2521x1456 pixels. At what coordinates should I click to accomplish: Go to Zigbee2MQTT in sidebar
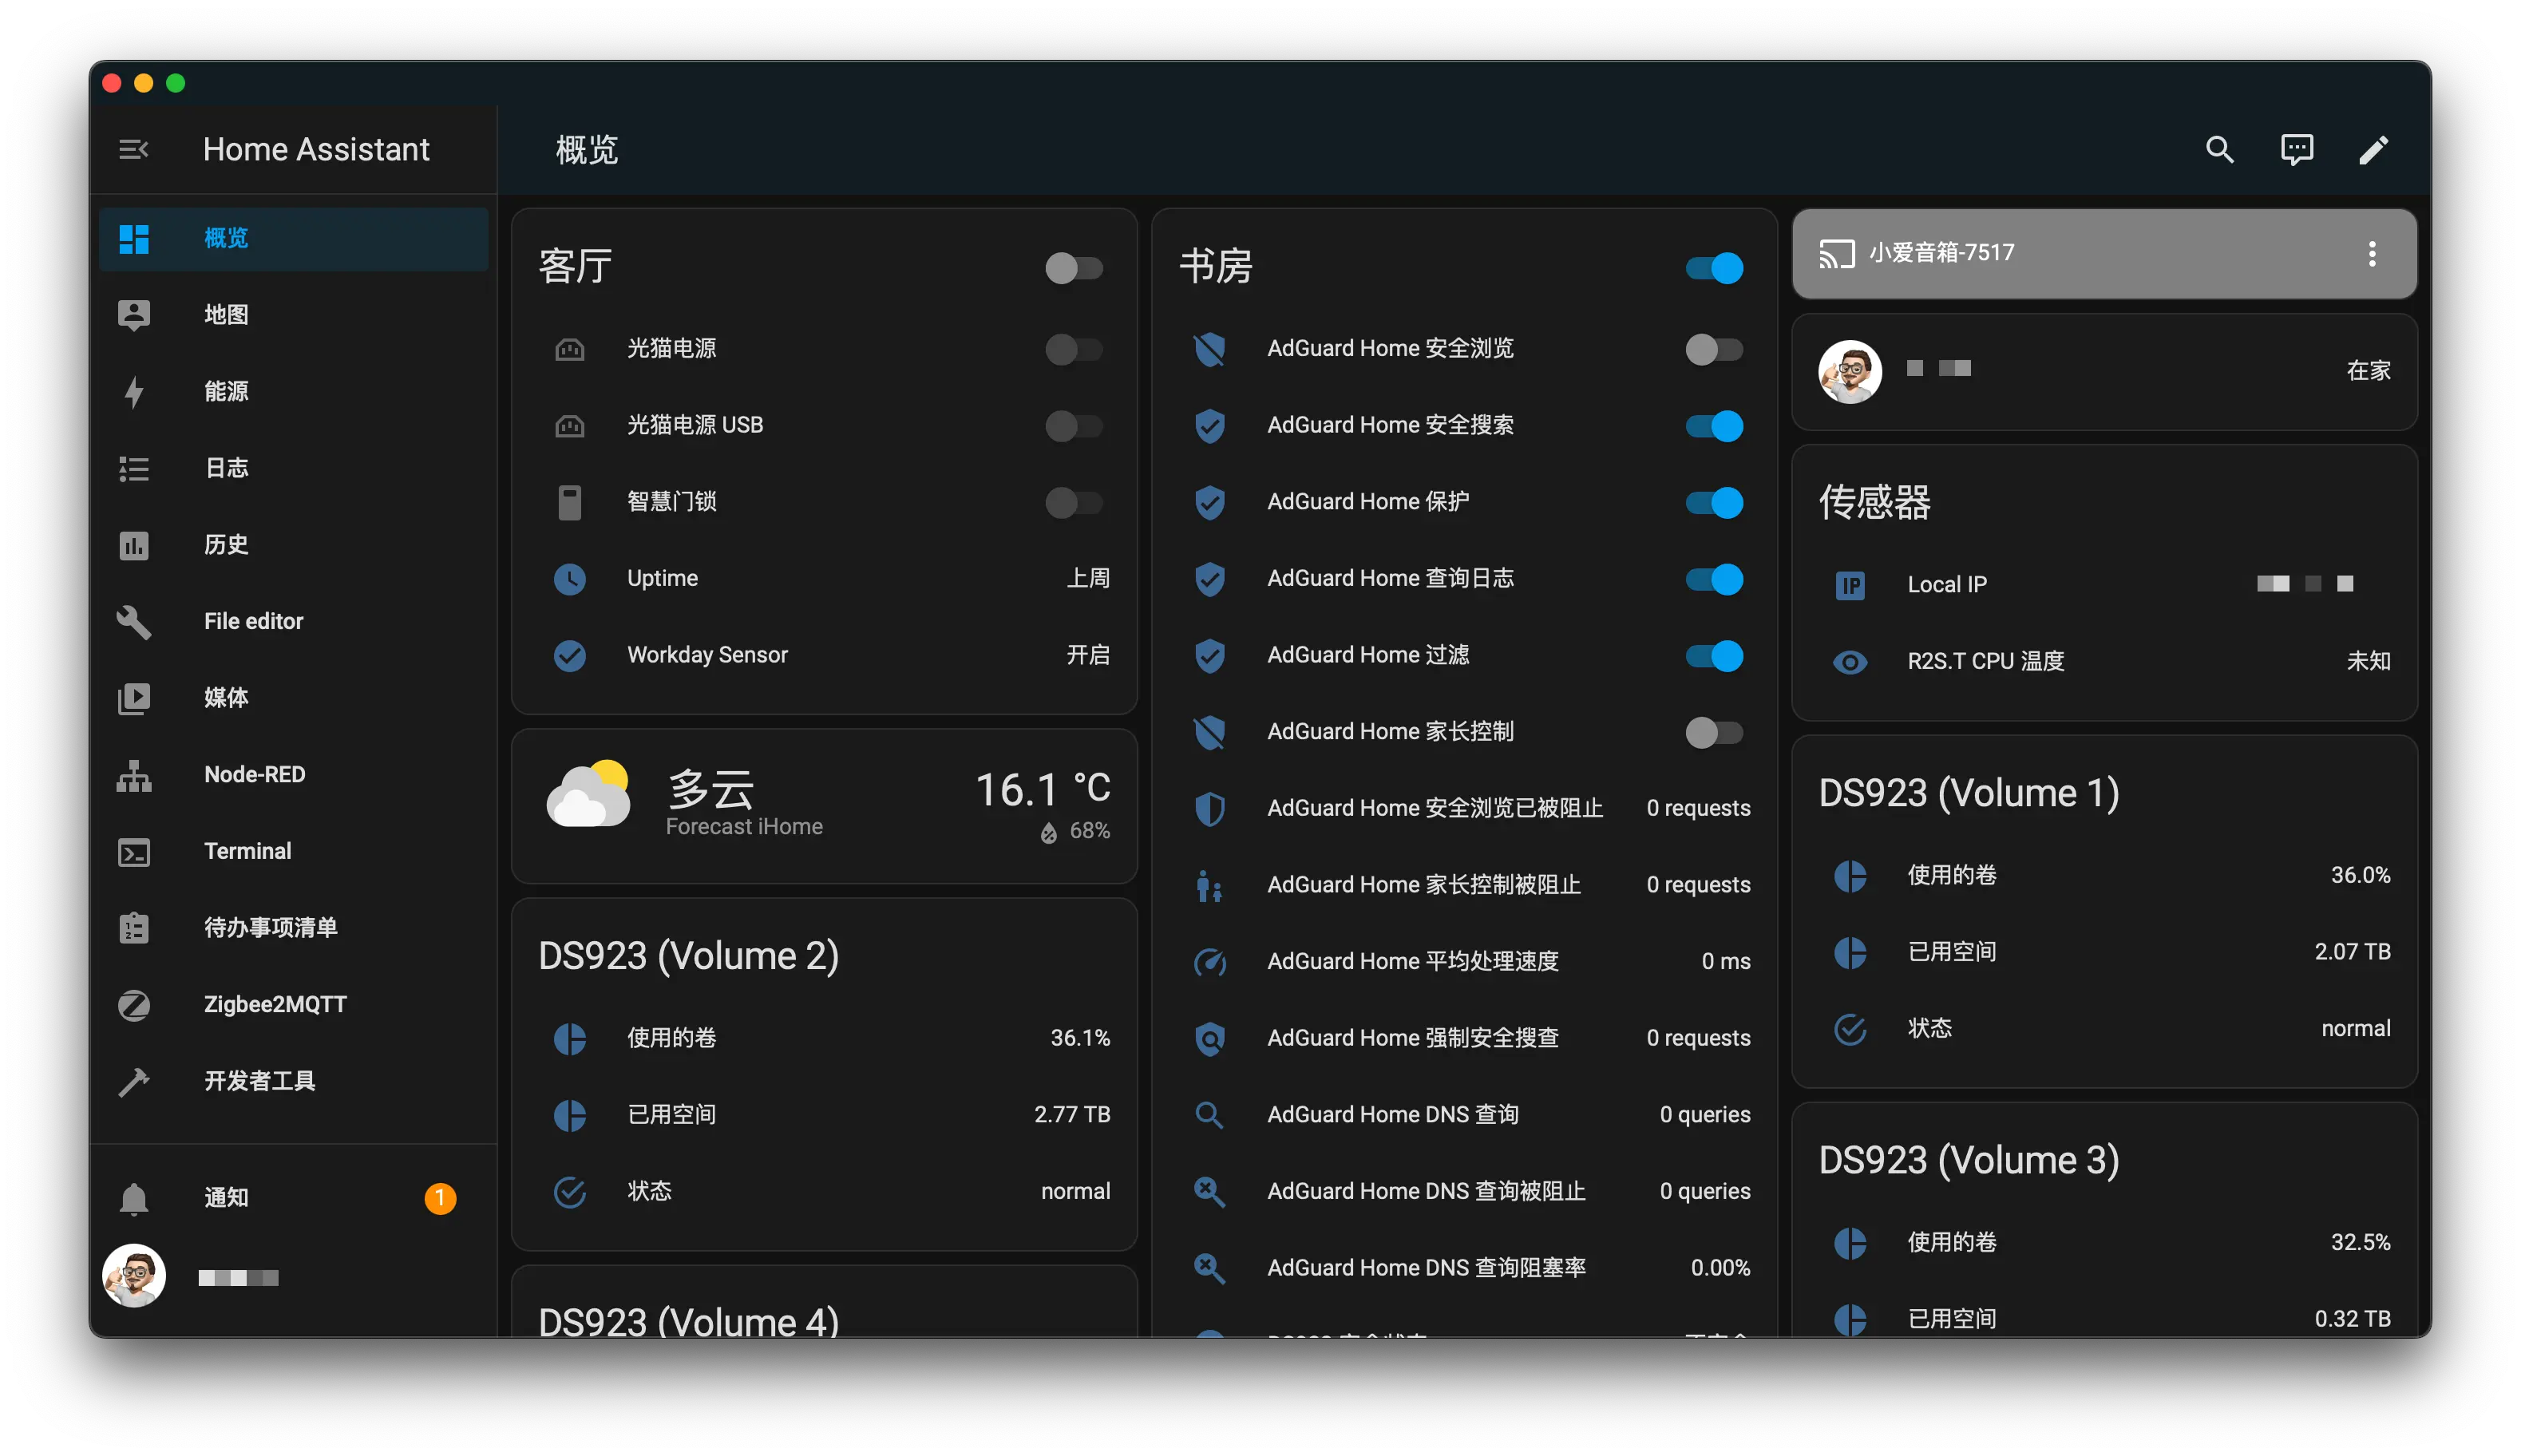(x=274, y=1004)
